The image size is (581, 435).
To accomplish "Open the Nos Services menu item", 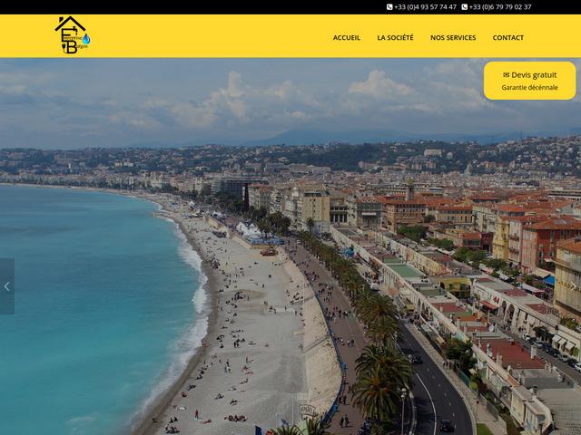I will click(x=453, y=37).
